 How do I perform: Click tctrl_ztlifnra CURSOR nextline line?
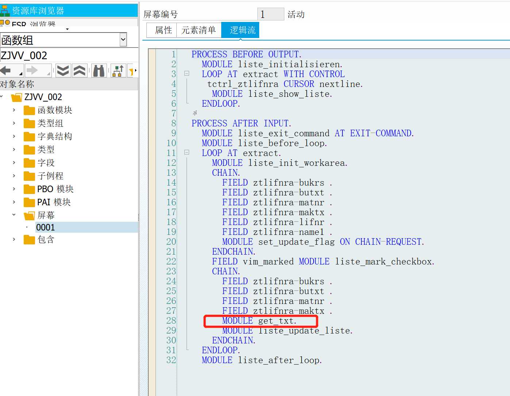click(285, 84)
